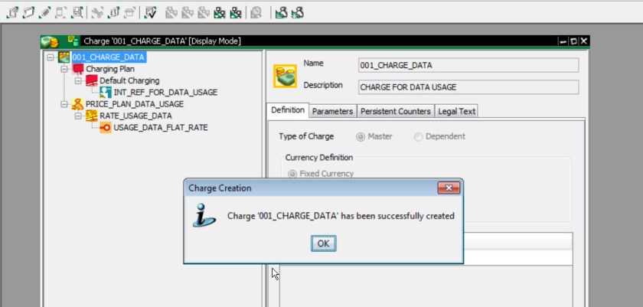
Task: Select the USAGE_DATA_FLAT_RATE tree label
Action: pyautogui.click(x=161, y=128)
